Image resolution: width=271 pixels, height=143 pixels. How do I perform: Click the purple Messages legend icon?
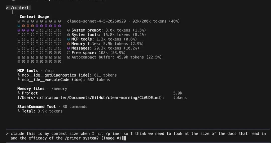(x=69, y=48)
